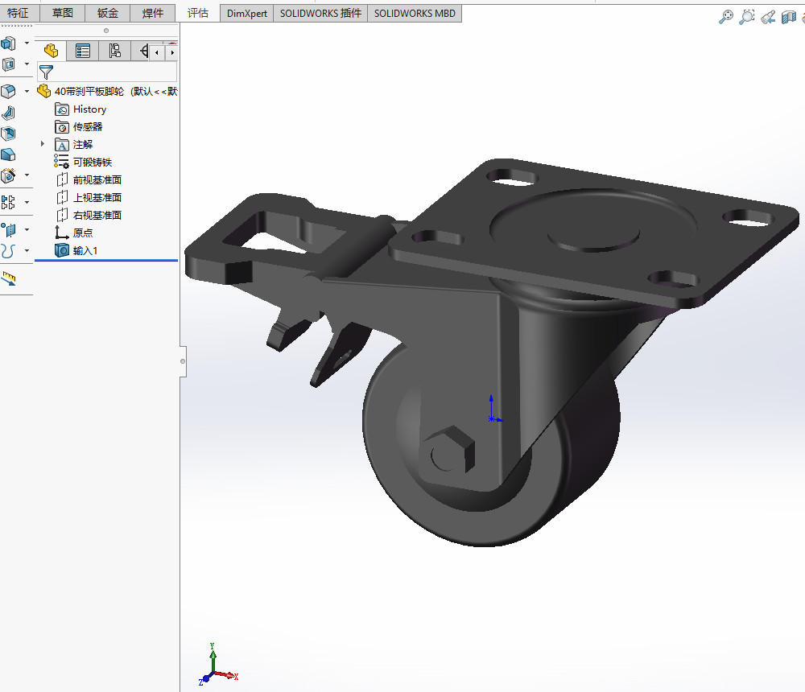Open Curves dropdown arrow
The width and height of the screenshot is (805, 692).
tap(27, 250)
